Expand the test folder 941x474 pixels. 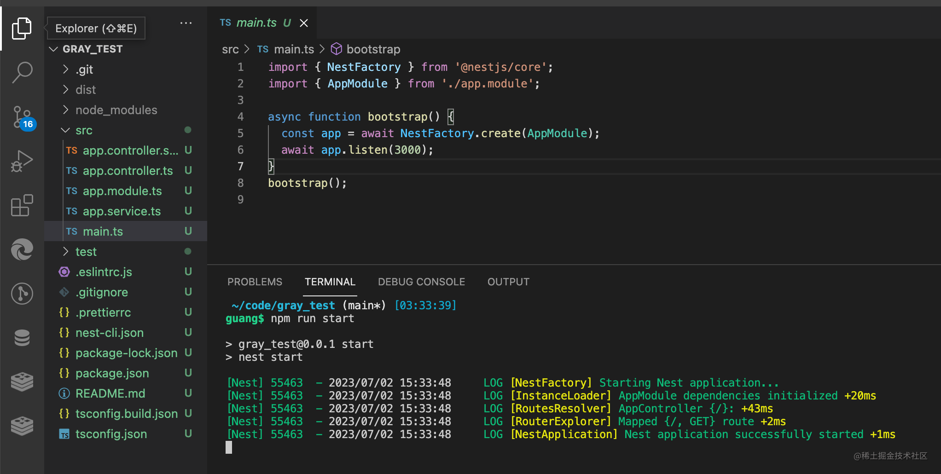point(86,252)
